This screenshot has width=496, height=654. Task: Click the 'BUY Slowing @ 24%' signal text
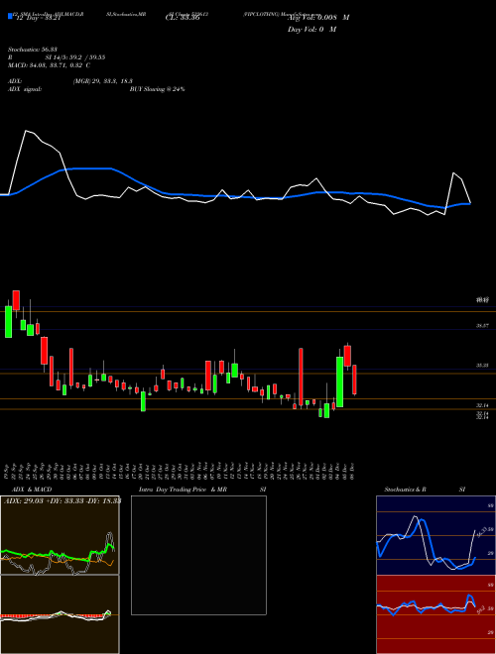157,89
